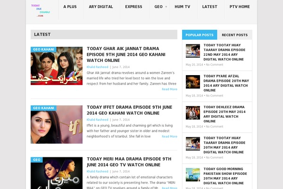Click the GEO tag on Meri Maa image
The height and width of the screenshot is (189, 283).
click(x=37, y=160)
